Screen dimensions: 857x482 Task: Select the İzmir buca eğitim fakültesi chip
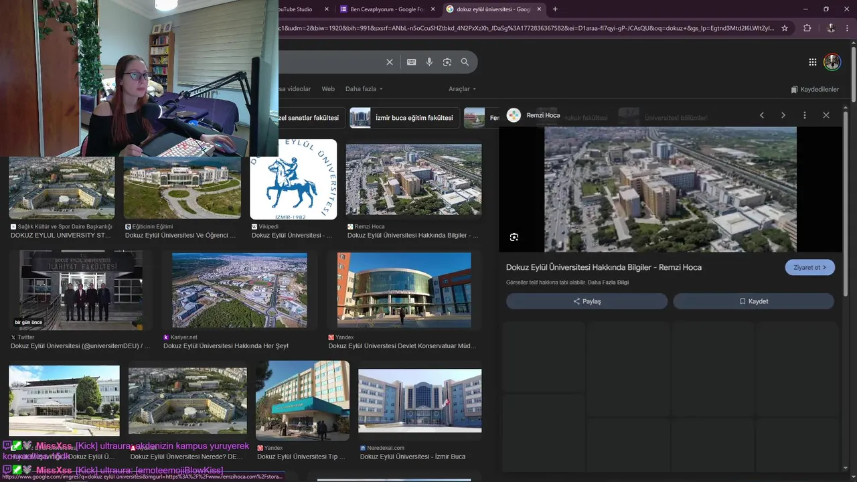coord(404,118)
